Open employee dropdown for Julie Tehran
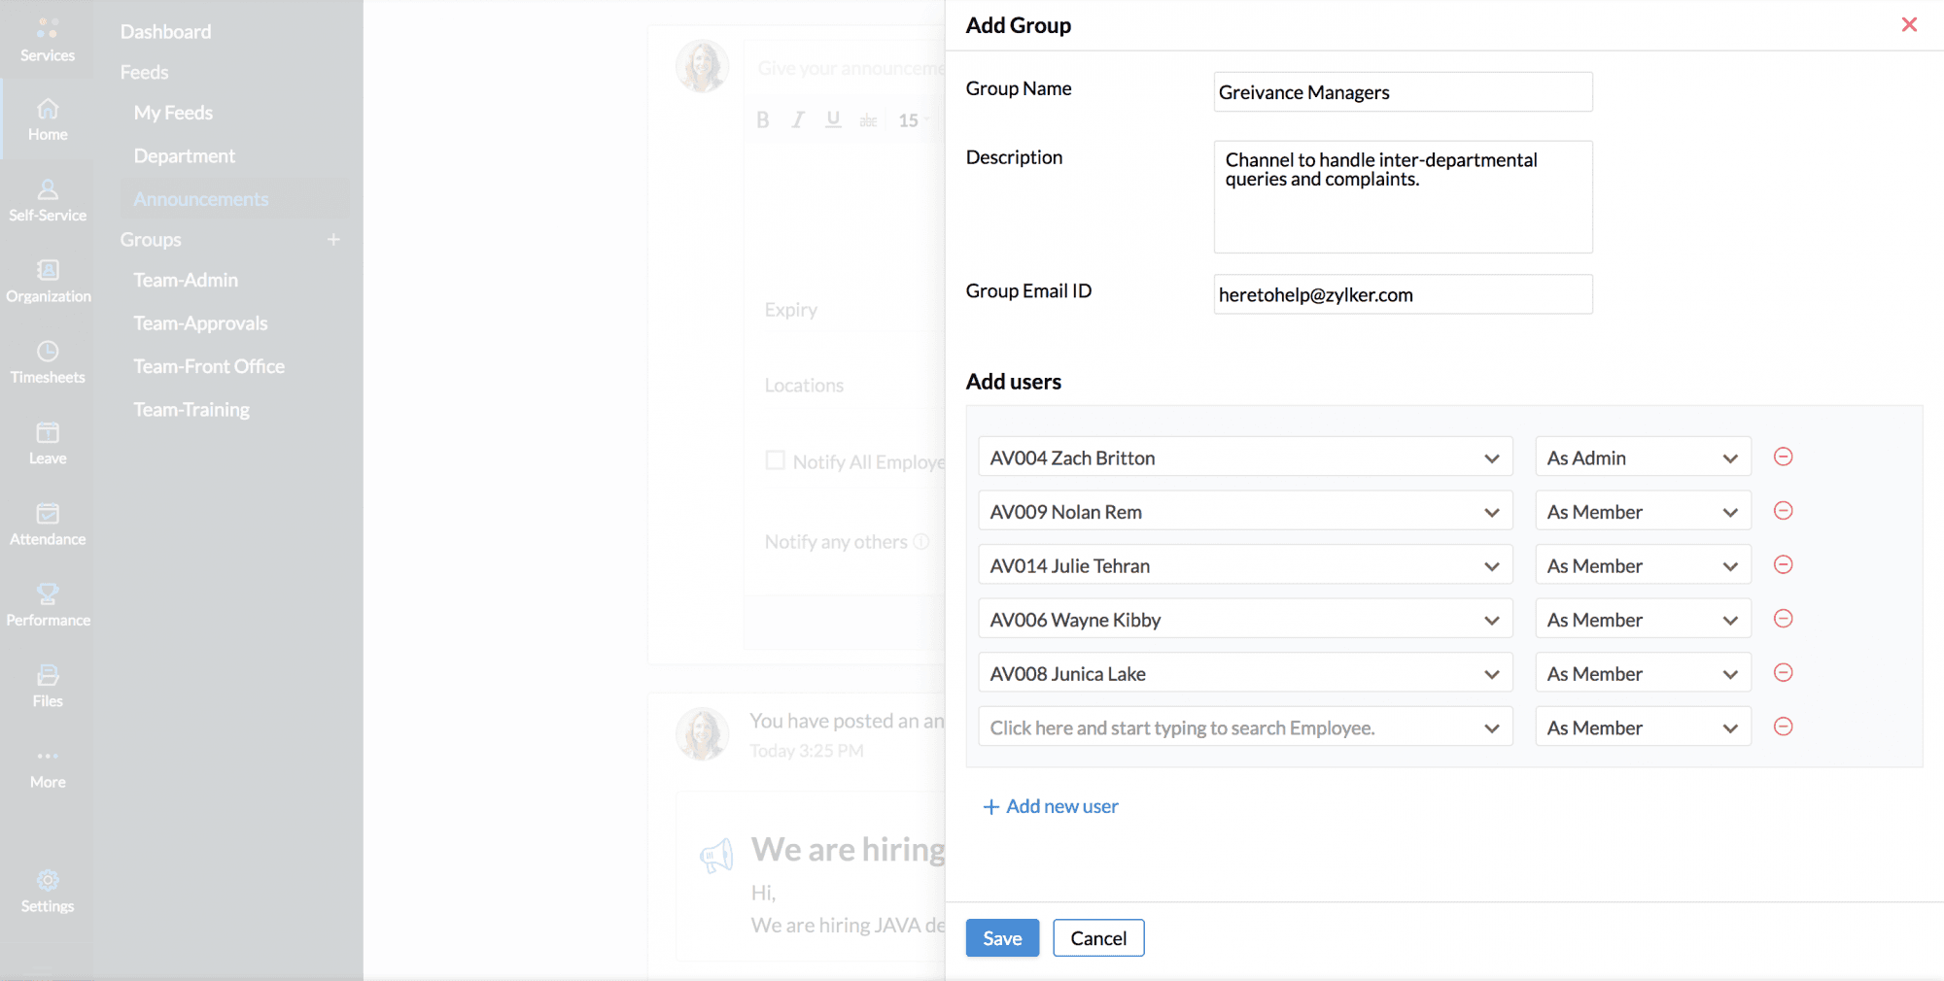 tap(1245, 564)
